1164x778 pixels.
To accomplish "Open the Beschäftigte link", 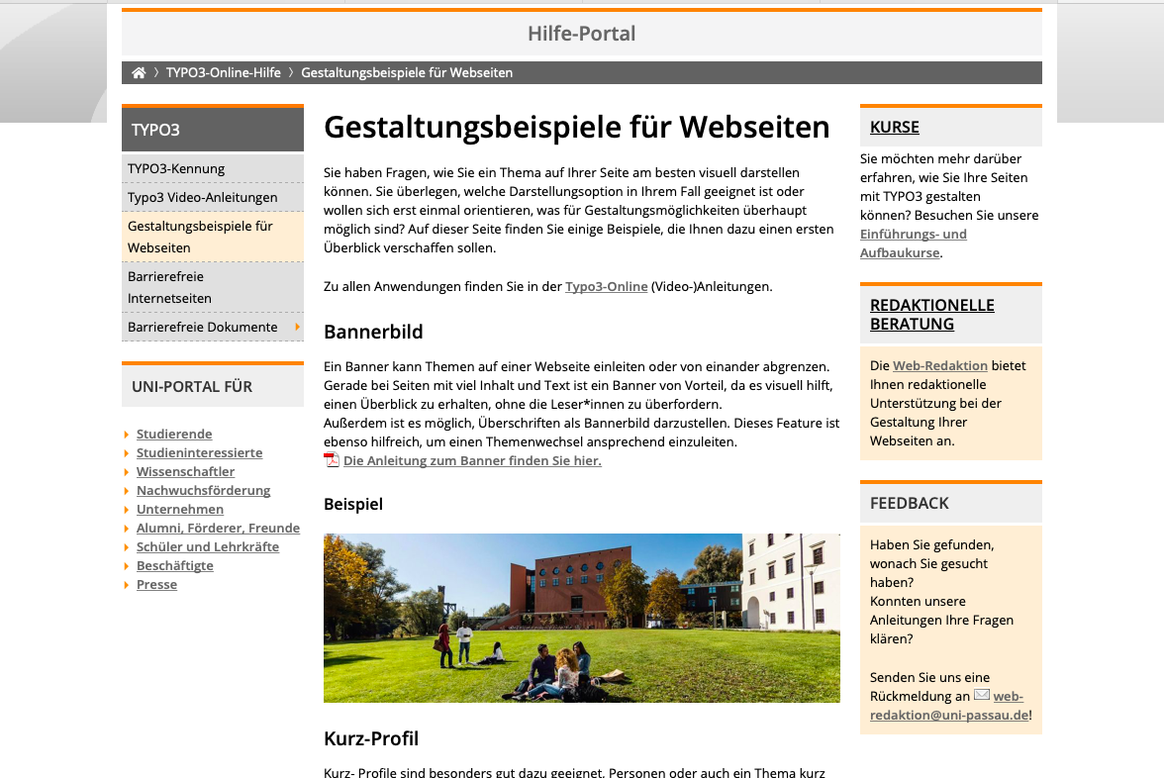I will [x=174, y=565].
